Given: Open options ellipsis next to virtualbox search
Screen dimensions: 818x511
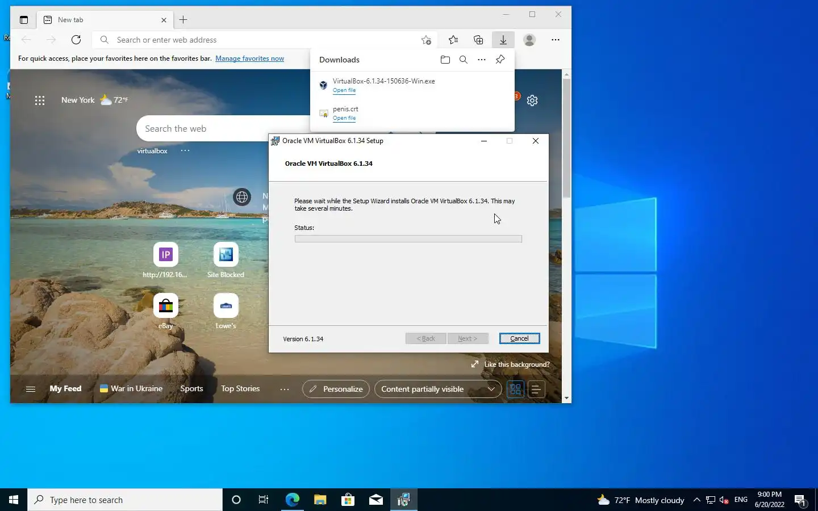Looking at the screenshot, I should (185, 150).
